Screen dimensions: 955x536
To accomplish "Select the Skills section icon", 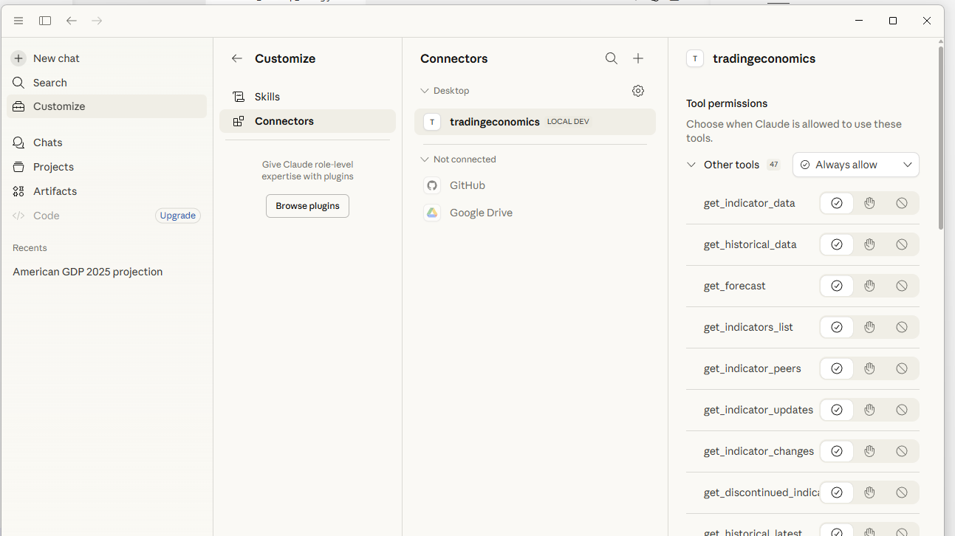I will pyautogui.click(x=239, y=96).
